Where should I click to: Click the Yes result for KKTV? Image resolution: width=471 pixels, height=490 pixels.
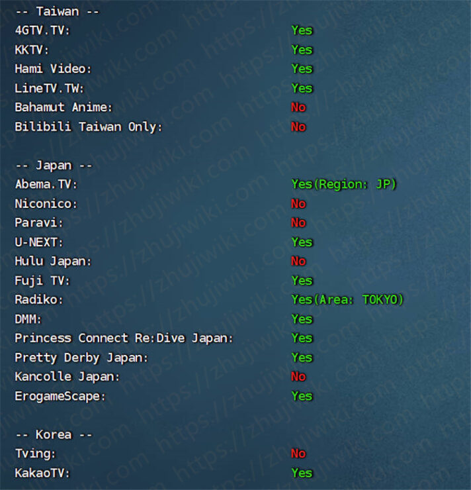[302, 50]
